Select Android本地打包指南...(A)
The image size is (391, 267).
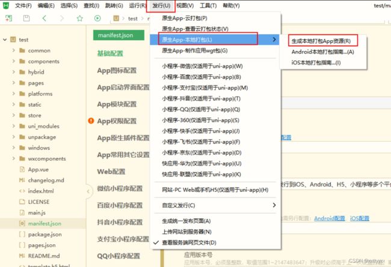coord(323,52)
